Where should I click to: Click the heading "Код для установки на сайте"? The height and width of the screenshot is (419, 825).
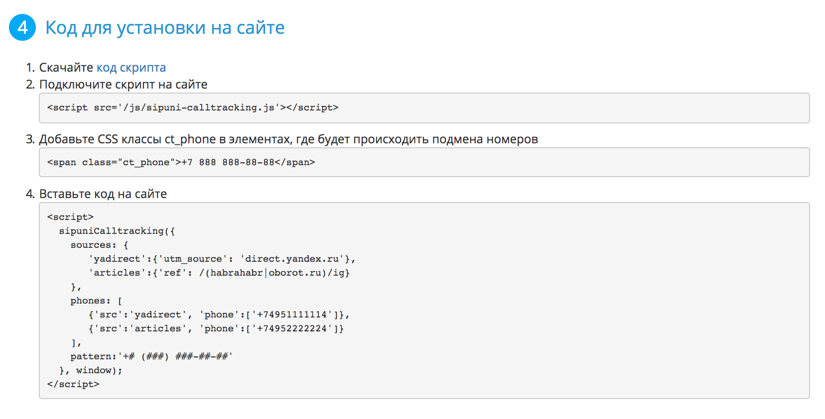tap(165, 28)
